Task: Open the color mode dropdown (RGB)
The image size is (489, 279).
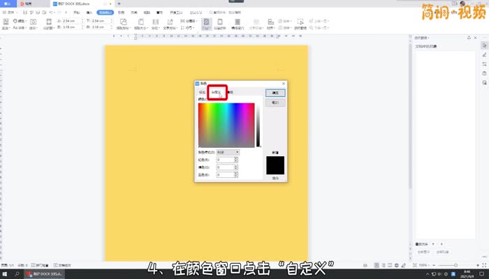Action: [228, 151]
